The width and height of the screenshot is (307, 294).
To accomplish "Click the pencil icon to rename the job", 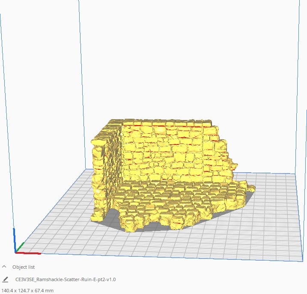I will tap(5, 279).
